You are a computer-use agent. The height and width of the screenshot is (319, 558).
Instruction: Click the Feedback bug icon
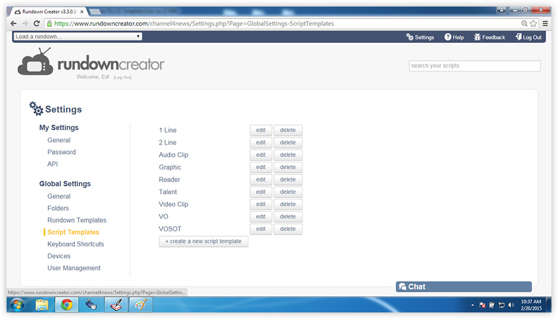click(x=477, y=37)
